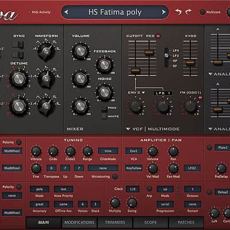Screen dimensions: 230x230
Task: Click the red M button near FM (OSC1)
Action: [x=200, y=98]
